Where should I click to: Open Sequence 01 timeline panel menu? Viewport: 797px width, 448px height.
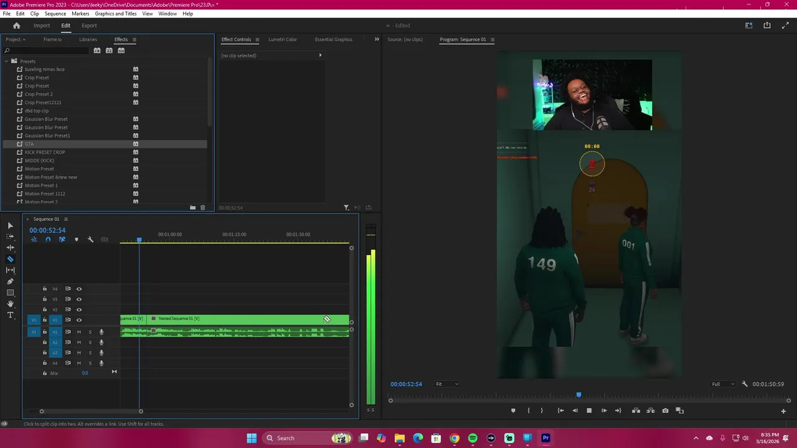(x=65, y=219)
